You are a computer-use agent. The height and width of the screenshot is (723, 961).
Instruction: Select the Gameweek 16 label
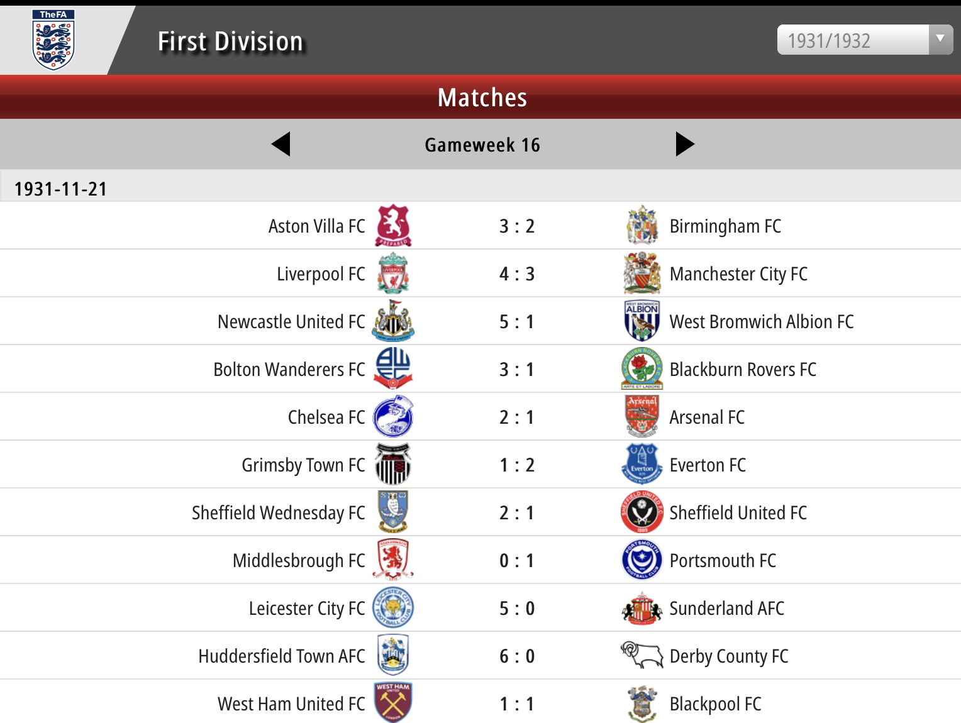coord(482,145)
